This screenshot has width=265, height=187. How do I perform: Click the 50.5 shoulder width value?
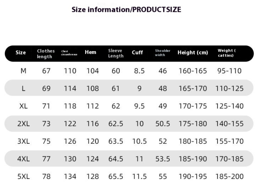click(162, 124)
